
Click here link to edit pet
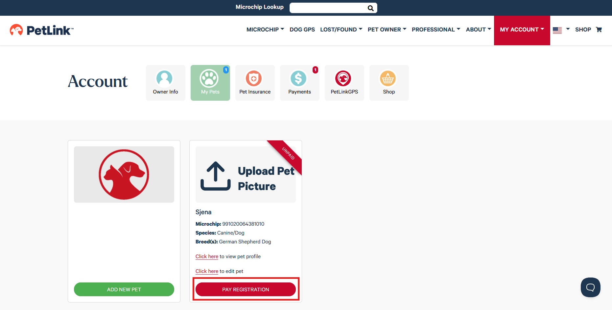pyautogui.click(x=207, y=271)
